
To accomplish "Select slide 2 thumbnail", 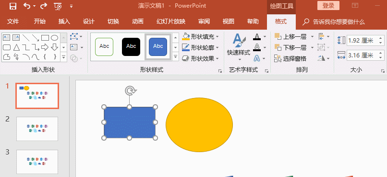I will [37, 129].
